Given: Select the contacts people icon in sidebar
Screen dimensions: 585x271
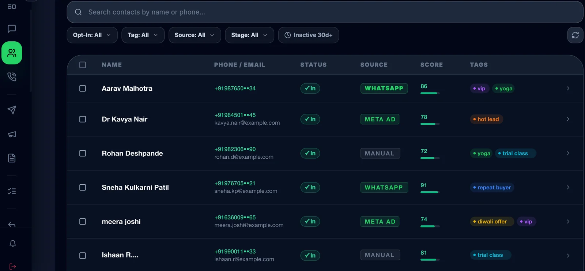Looking at the screenshot, I should (x=12, y=53).
